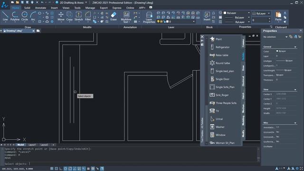This screenshot has width=304, height=171.
Task: Select the Line drawing tool
Action: (x=5, y=16)
